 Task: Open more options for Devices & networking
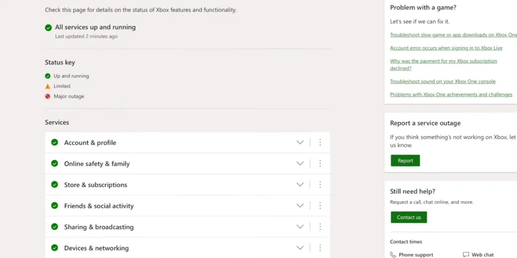320,248
